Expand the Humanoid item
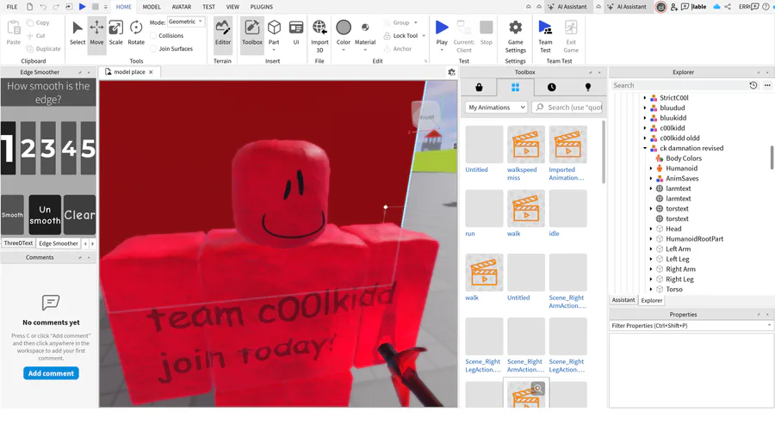Image resolution: width=775 pixels, height=424 pixels. point(651,169)
